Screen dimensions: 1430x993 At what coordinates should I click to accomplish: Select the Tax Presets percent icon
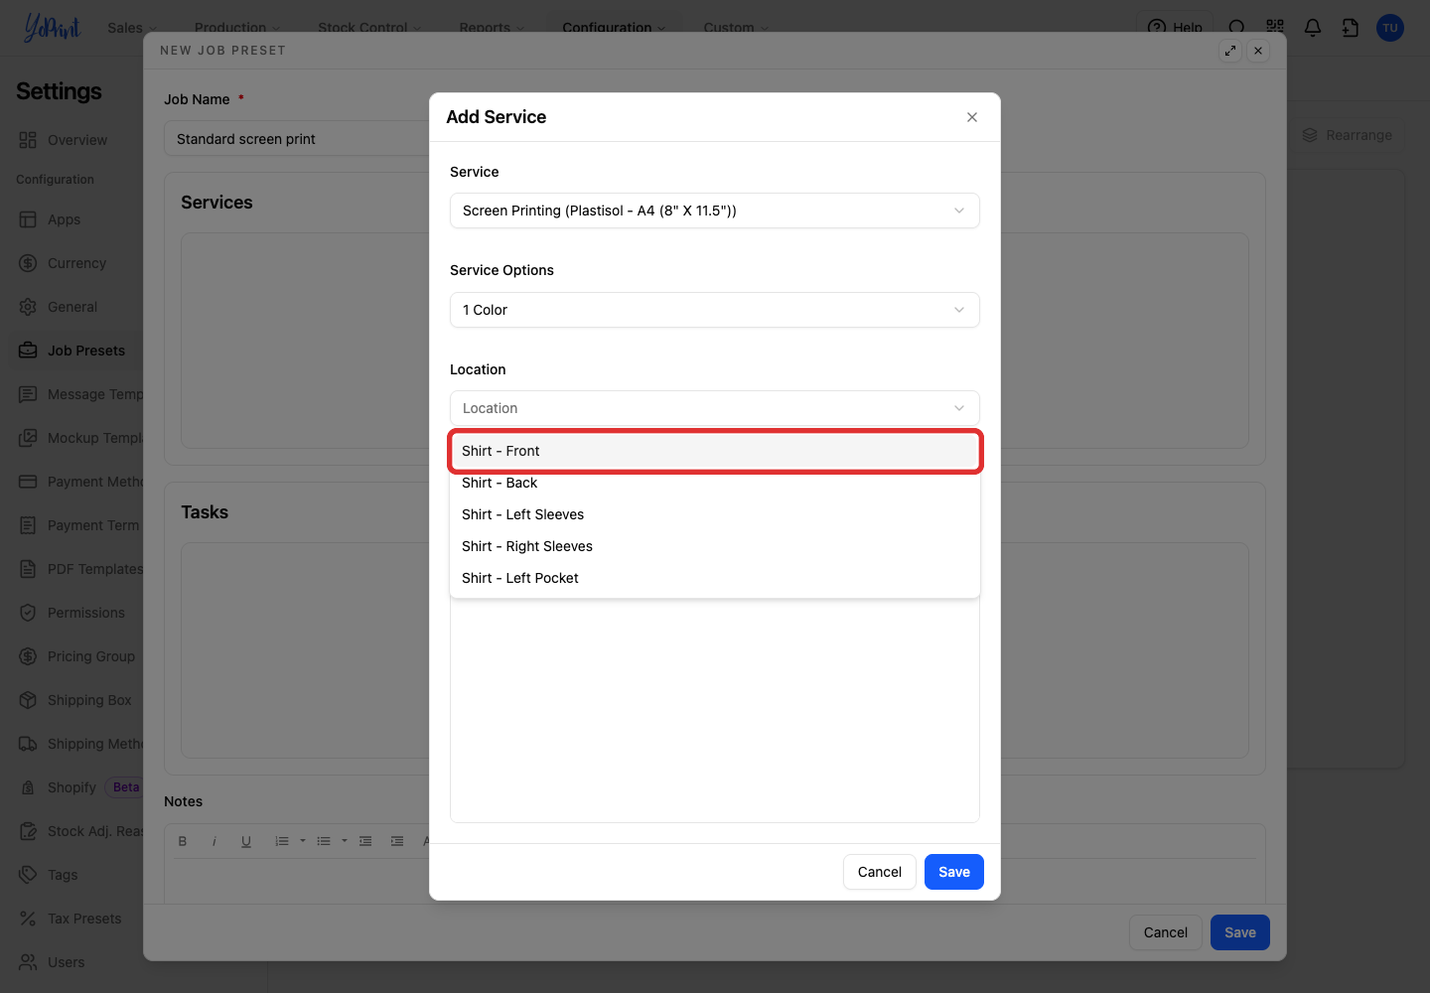pyautogui.click(x=28, y=919)
